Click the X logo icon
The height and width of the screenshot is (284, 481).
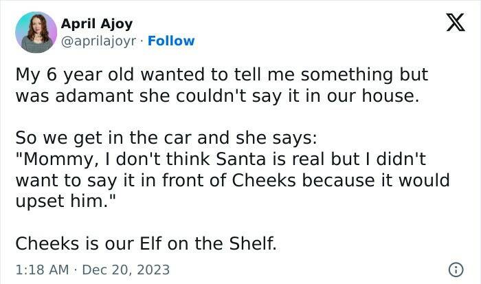[451, 25]
